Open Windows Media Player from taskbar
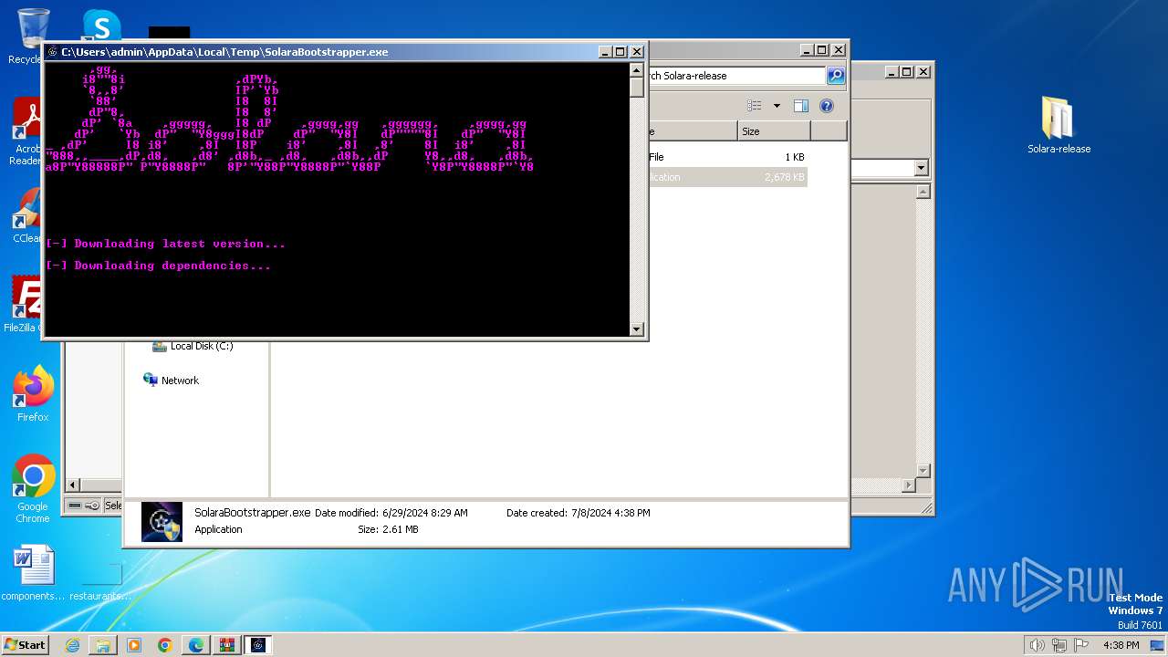Image resolution: width=1168 pixels, height=657 pixels. 134,645
